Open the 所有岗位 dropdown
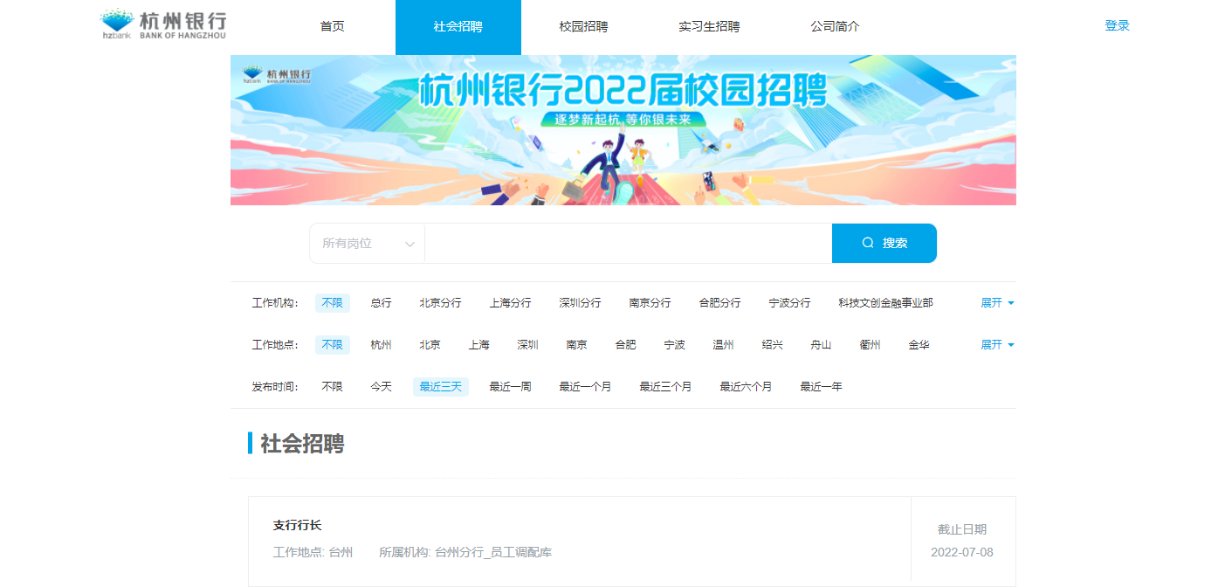1232x587 pixels. click(367, 244)
